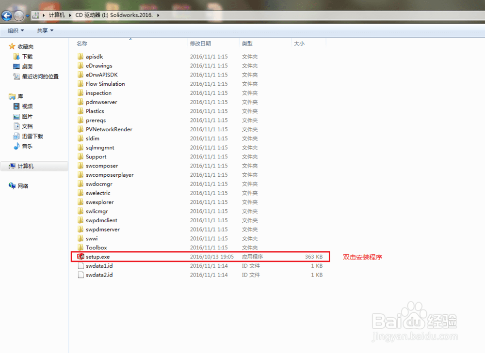This screenshot has width=485, height=353.
Task: Select 收藏夹 star icon in sidebar
Action: point(12,46)
